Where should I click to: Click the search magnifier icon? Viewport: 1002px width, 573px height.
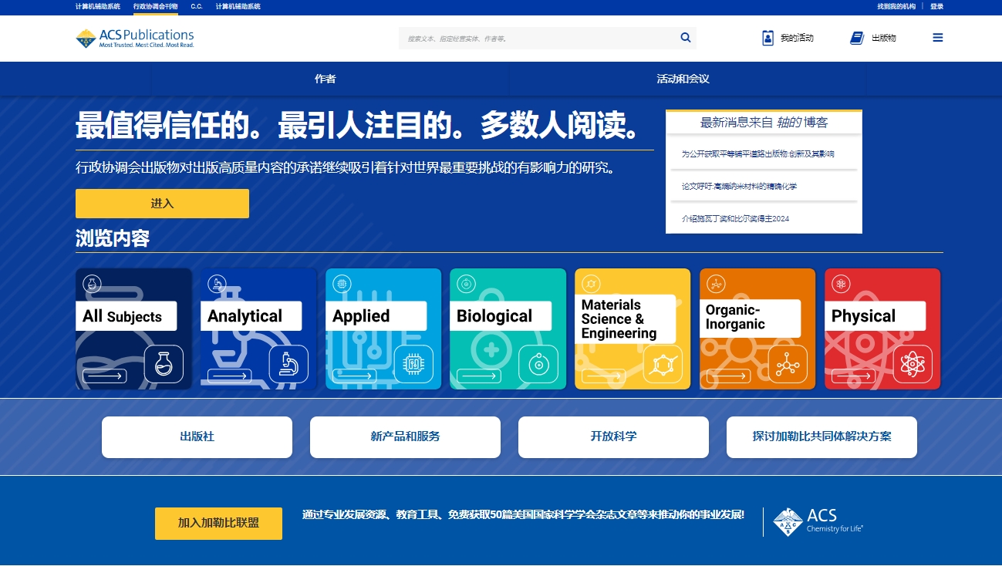pyautogui.click(x=686, y=38)
